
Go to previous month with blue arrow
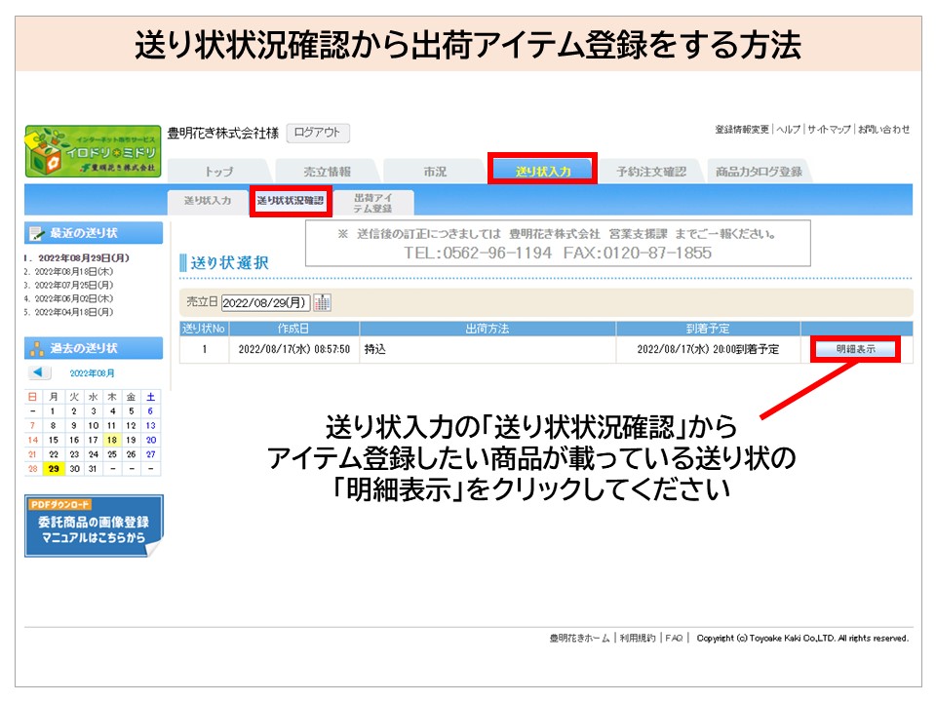[x=38, y=372]
